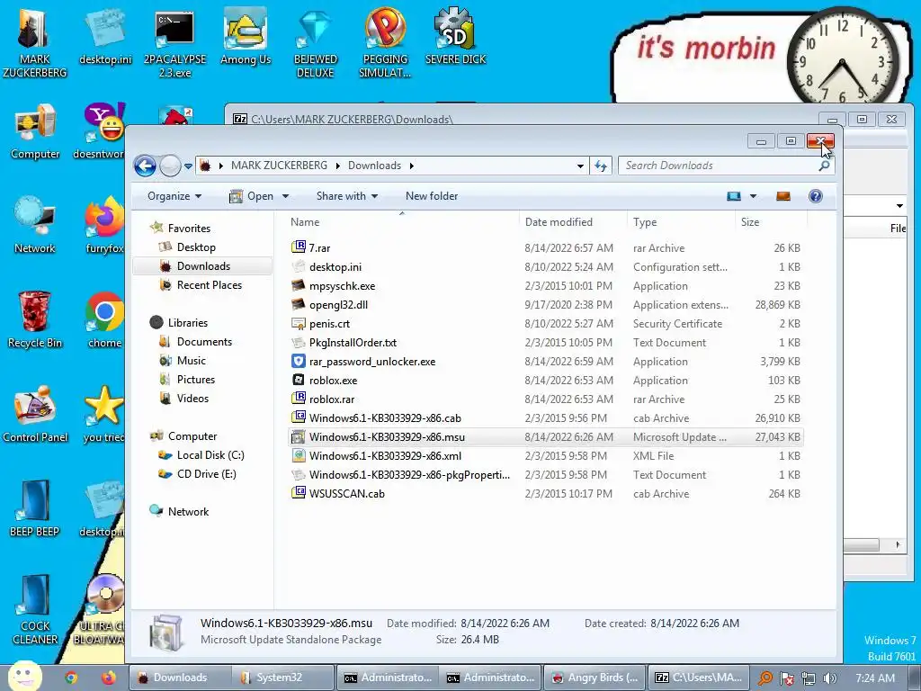The height and width of the screenshot is (691, 921).
Task: Sort by Type column header
Action: pyautogui.click(x=681, y=222)
